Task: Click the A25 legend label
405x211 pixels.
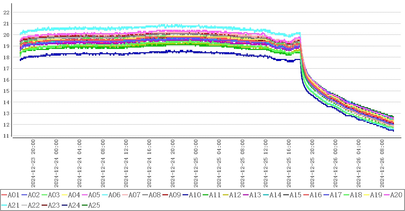Action: [x=94, y=205]
